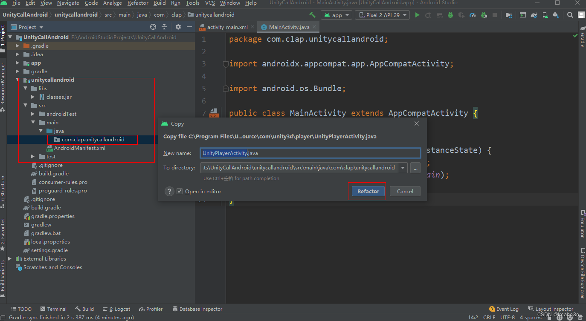Open the Navigate menu
This screenshot has width=586, height=321.
68,3
